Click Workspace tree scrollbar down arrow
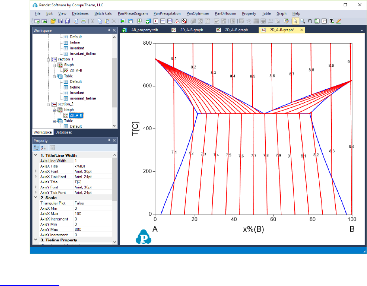 [x=114, y=126]
